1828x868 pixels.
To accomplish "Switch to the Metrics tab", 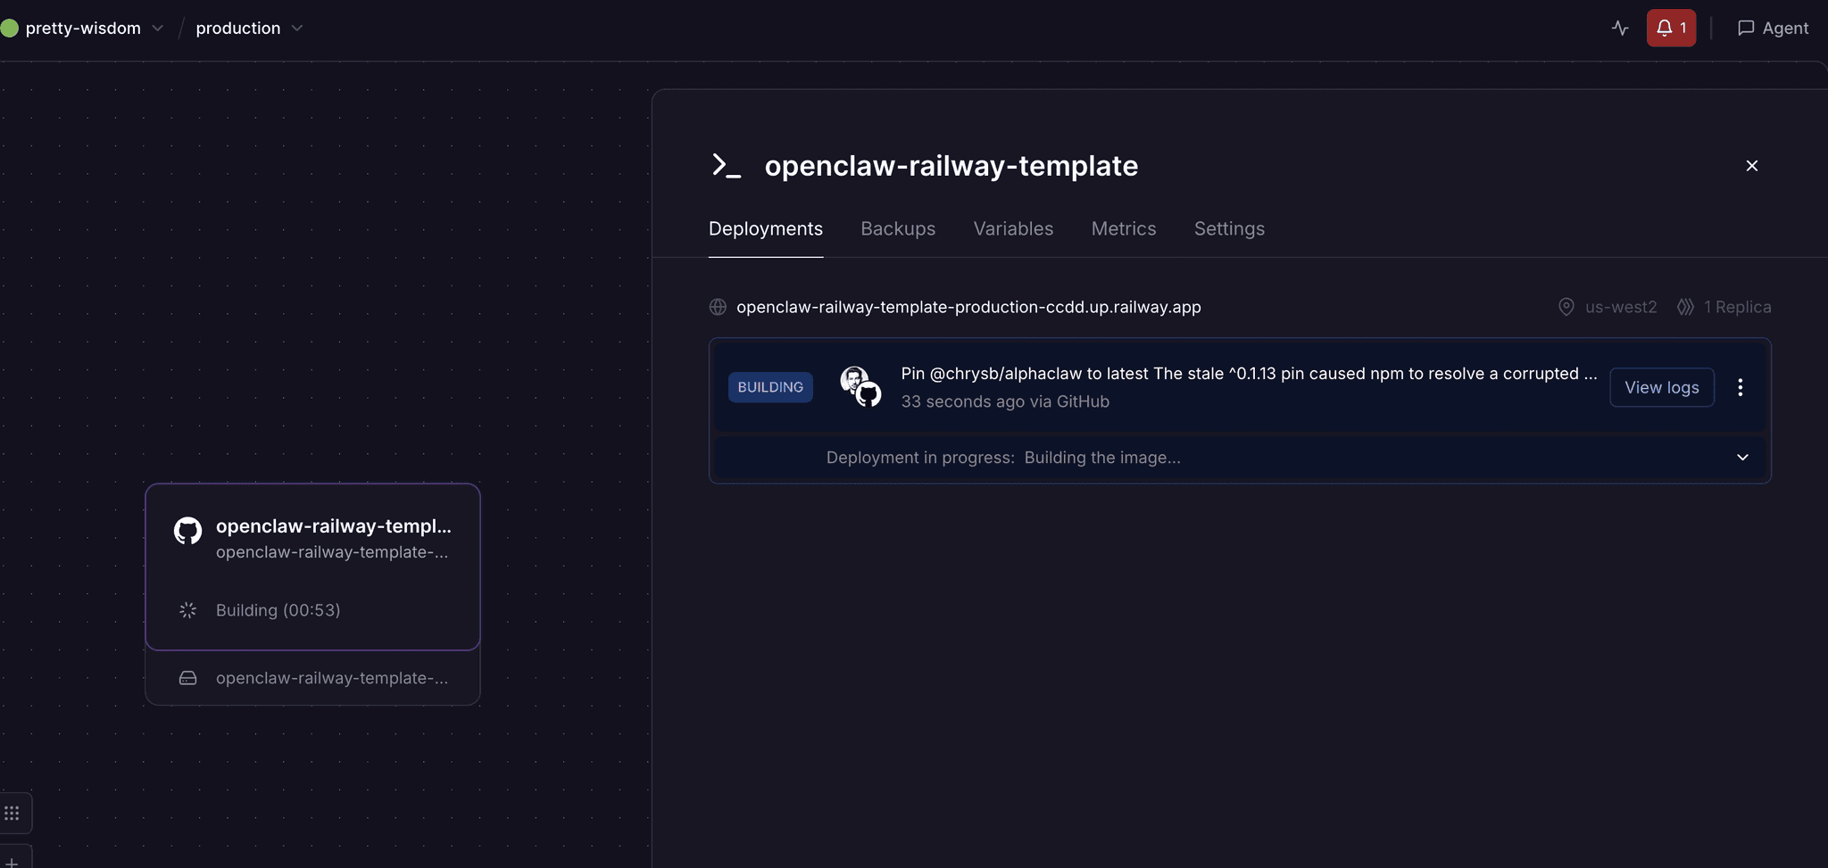I will click(1124, 229).
